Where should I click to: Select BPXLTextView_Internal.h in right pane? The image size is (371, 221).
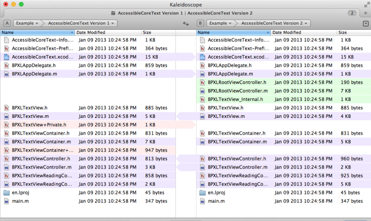point(235,100)
